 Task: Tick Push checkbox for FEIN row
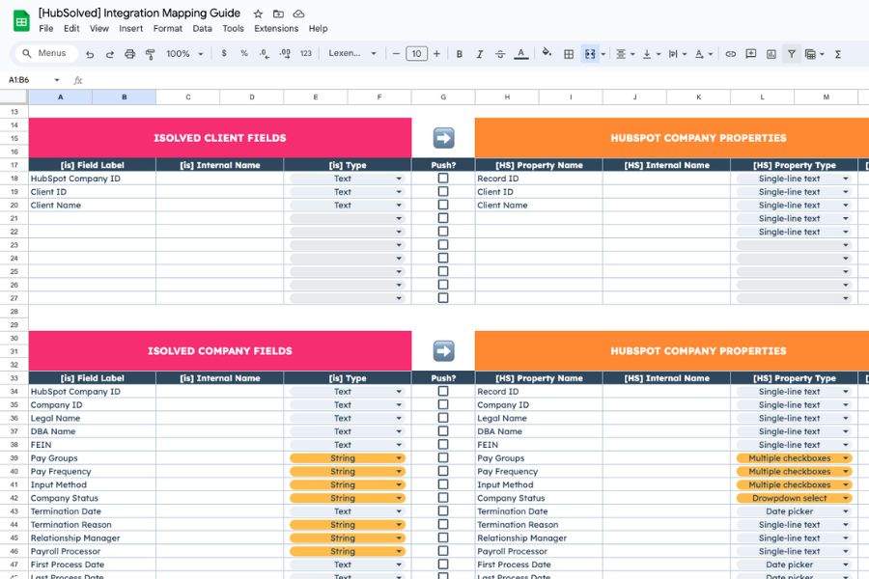click(x=443, y=444)
